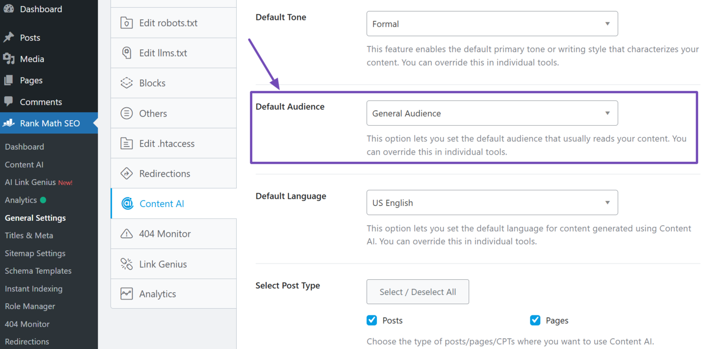Uncheck the Posts checkbox
Viewport: 713px width, 349px height.
click(372, 320)
